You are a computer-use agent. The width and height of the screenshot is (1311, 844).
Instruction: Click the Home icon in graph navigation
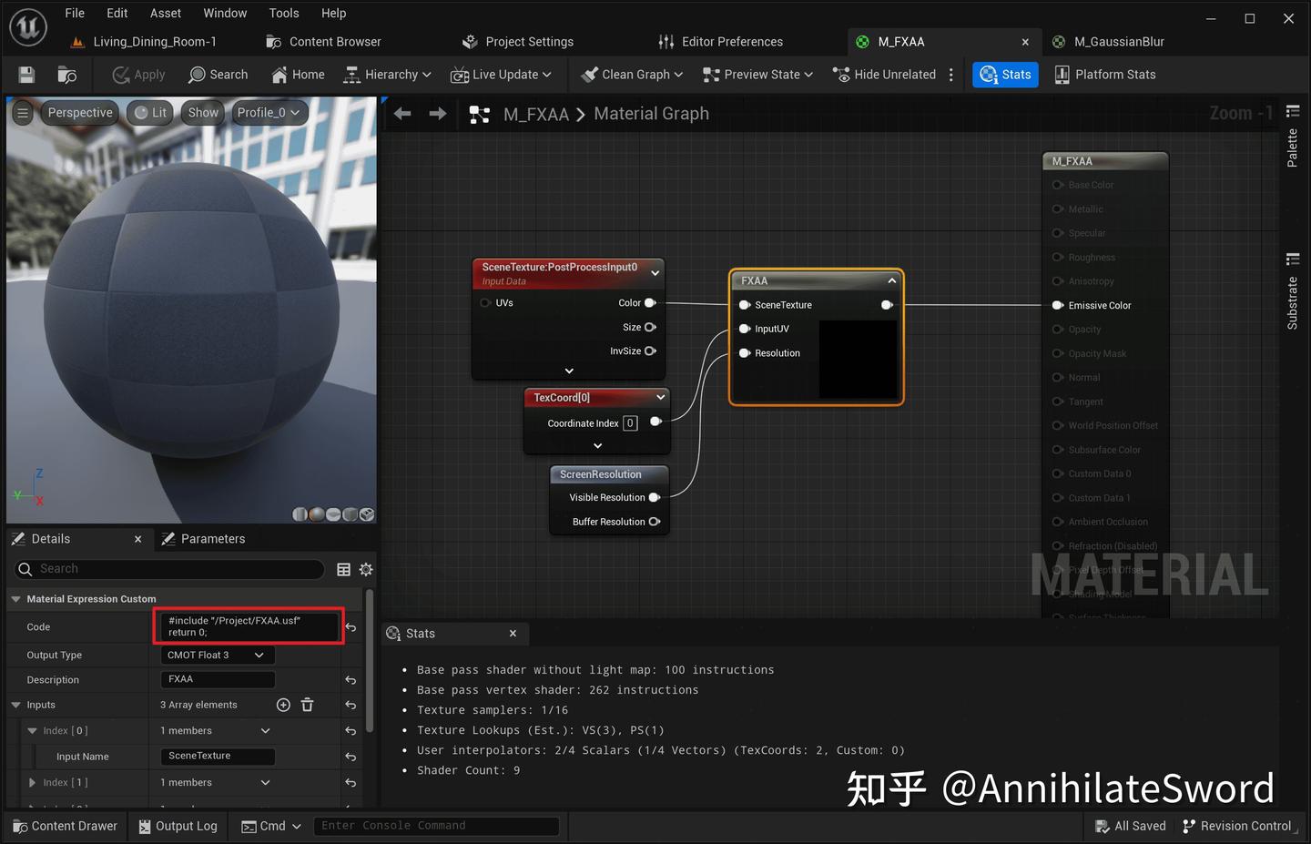coord(279,74)
